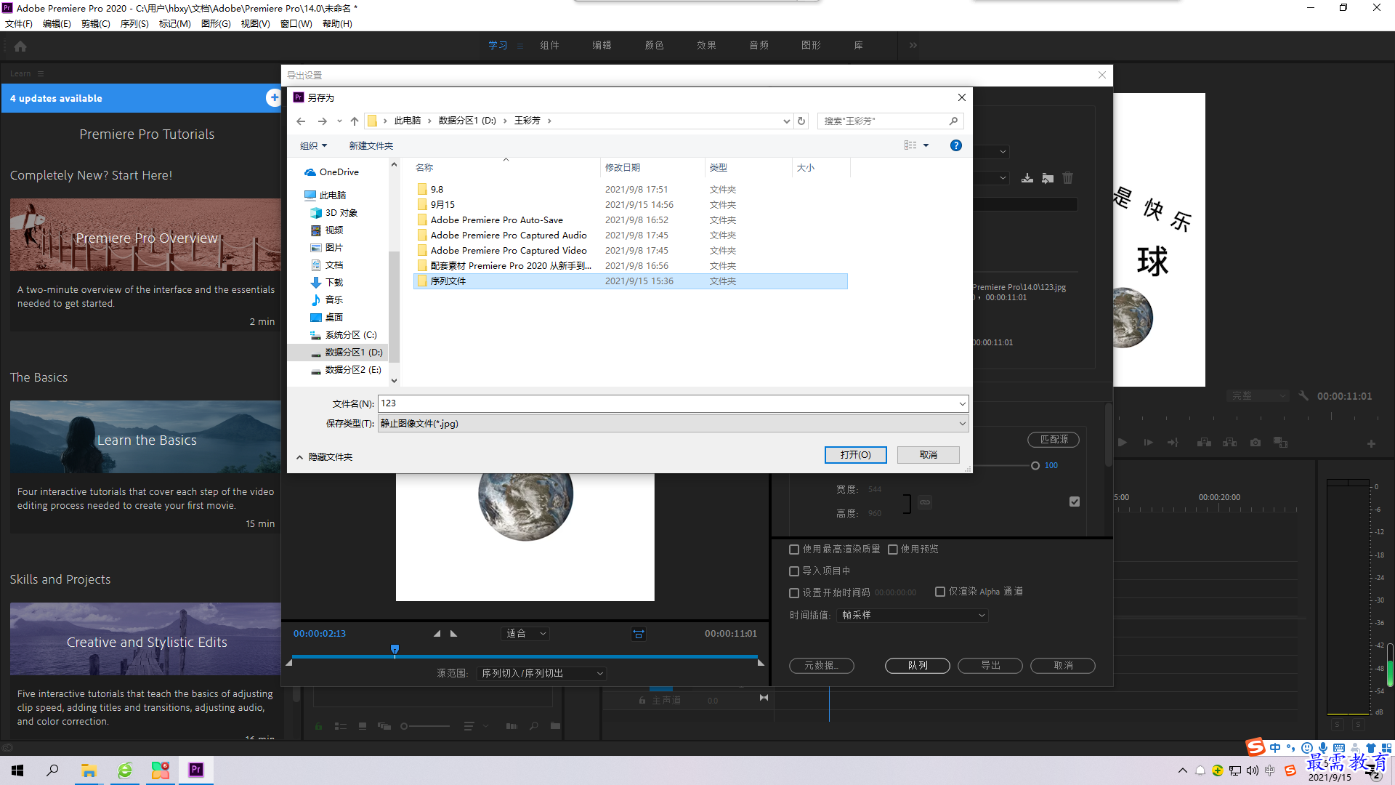Open the Premiere Pro Overview tutorial thumbnail

(145, 235)
